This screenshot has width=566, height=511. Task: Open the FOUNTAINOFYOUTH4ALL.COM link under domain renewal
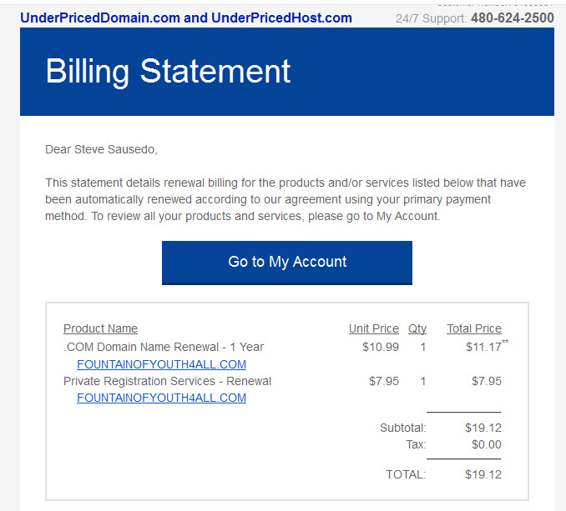(x=161, y=364)
